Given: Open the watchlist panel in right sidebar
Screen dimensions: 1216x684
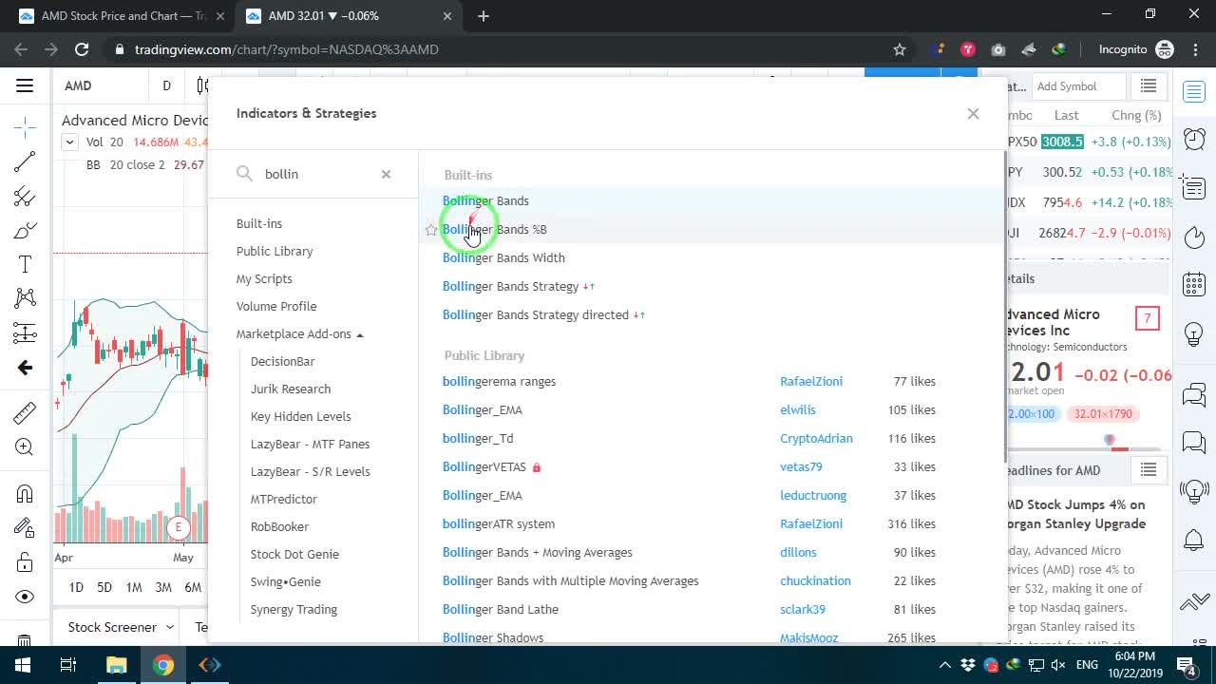Looking at the screenshot, I should coord(1194,92).
